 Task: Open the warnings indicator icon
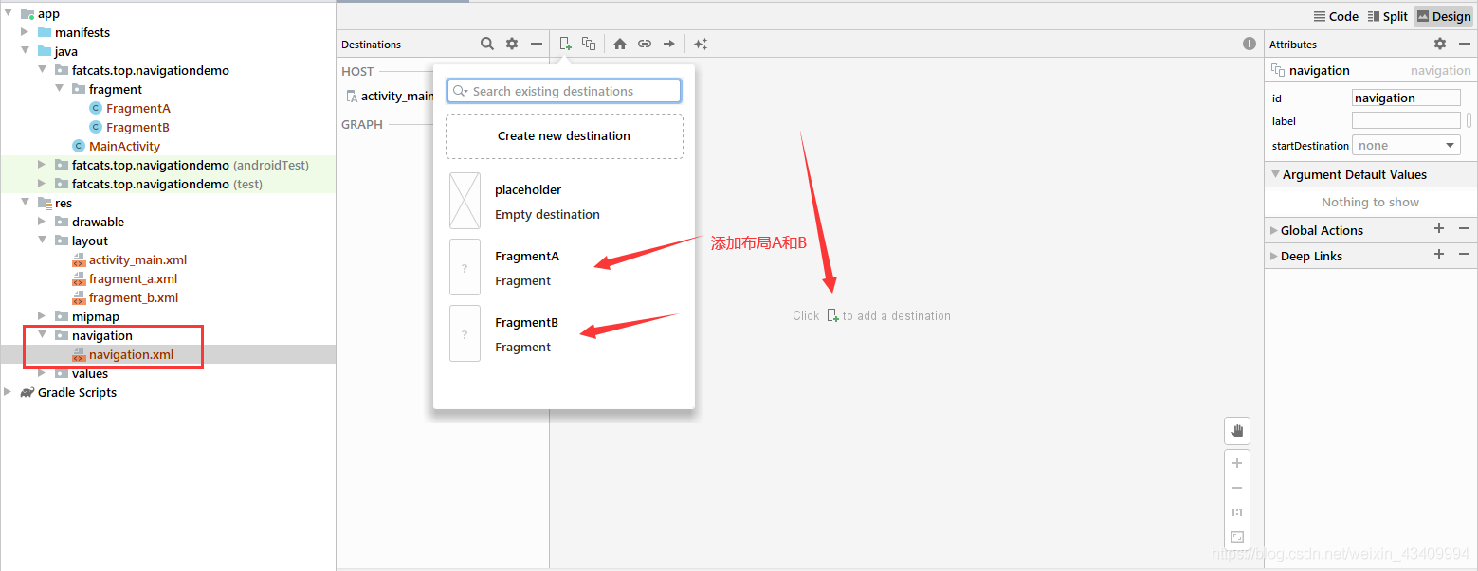coord(1250,44)
